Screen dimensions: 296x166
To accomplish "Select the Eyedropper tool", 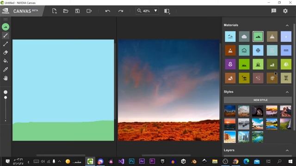I will pos(6,70).
